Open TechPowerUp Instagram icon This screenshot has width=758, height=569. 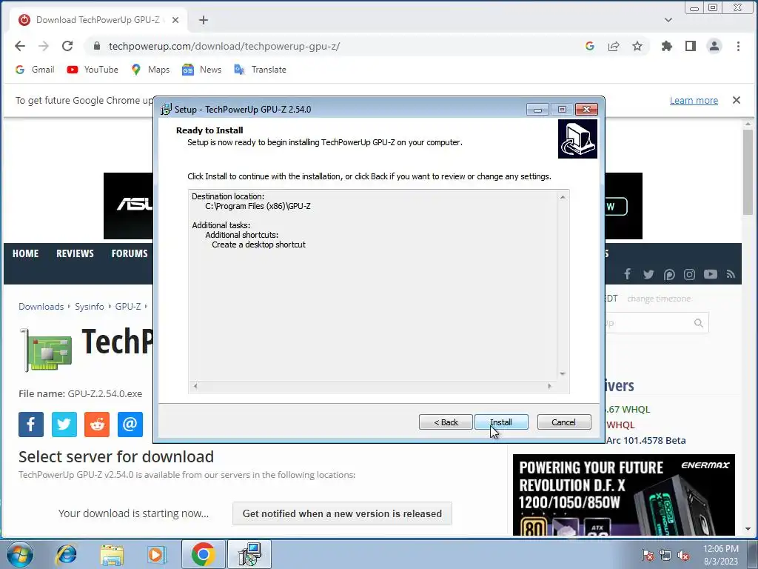click(x=689, y=274)
